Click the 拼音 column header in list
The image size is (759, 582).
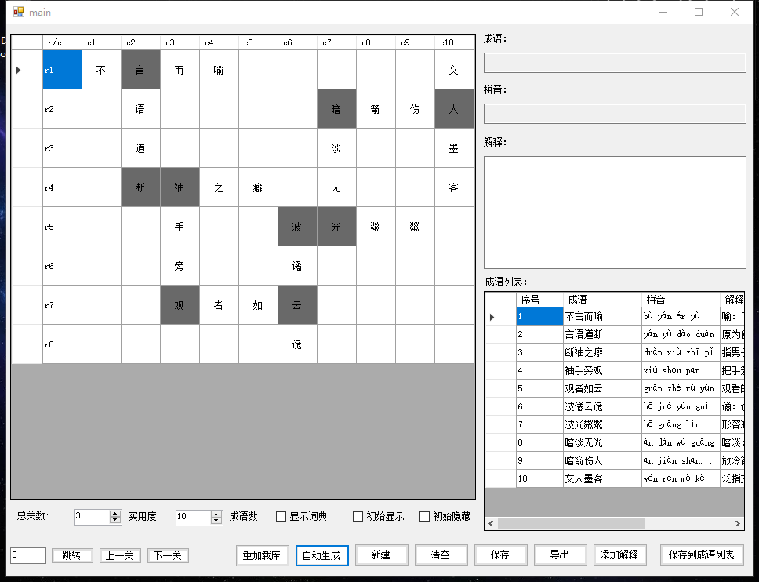(x=681, y=300)
